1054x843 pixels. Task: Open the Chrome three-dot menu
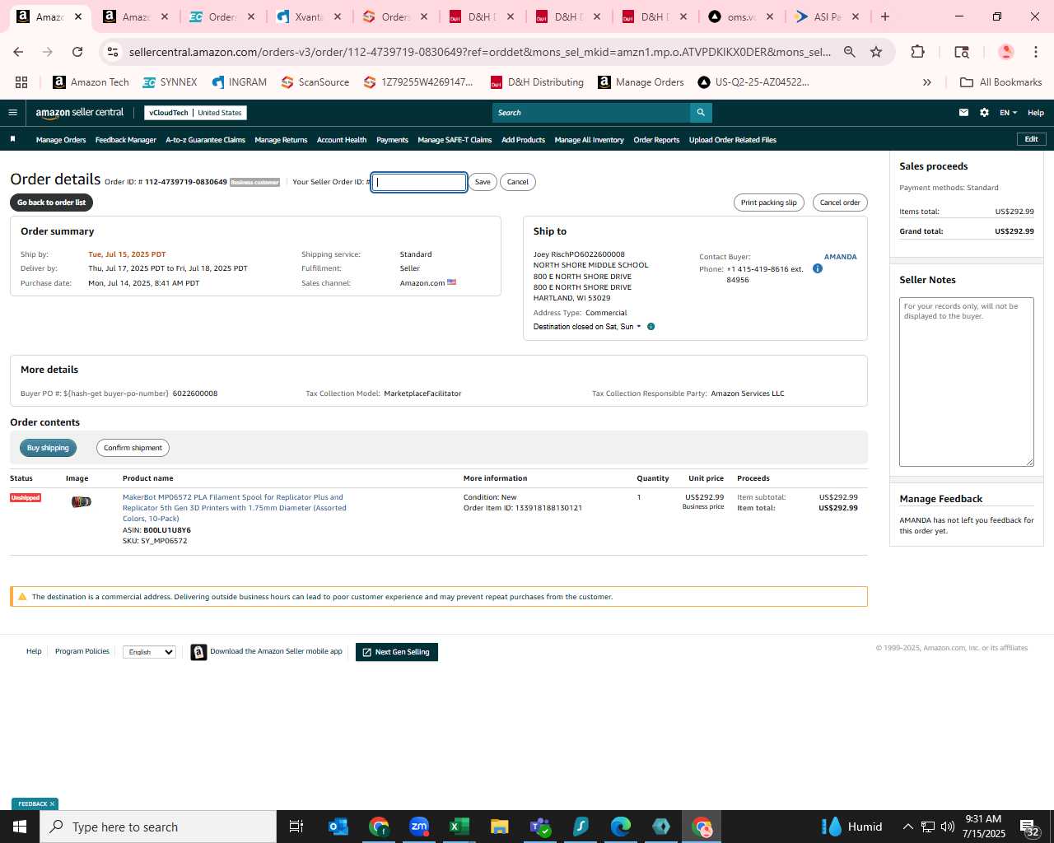[x=1035, y=52]
